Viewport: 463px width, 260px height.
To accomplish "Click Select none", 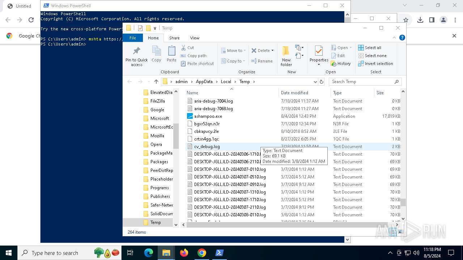I will pos(372,56).
